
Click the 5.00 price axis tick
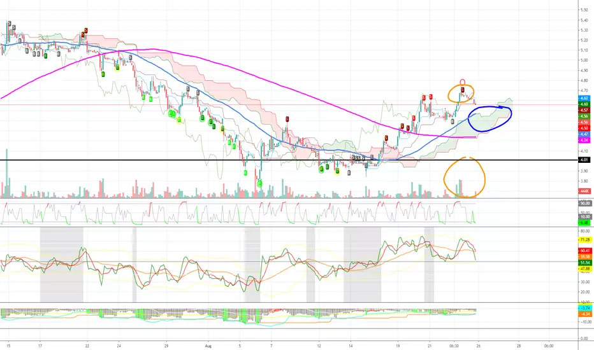(x=584, y=60)
